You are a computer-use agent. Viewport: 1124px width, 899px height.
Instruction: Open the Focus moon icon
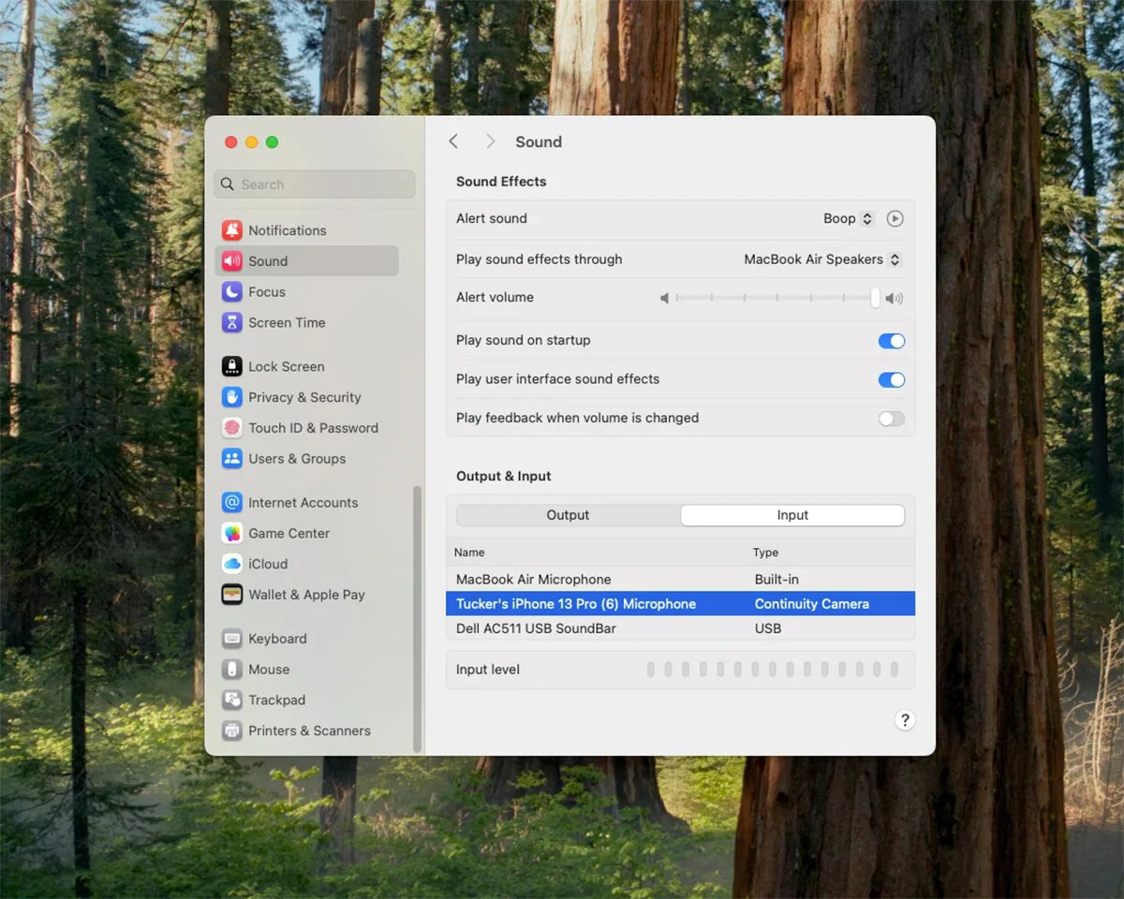coord(231,292)
